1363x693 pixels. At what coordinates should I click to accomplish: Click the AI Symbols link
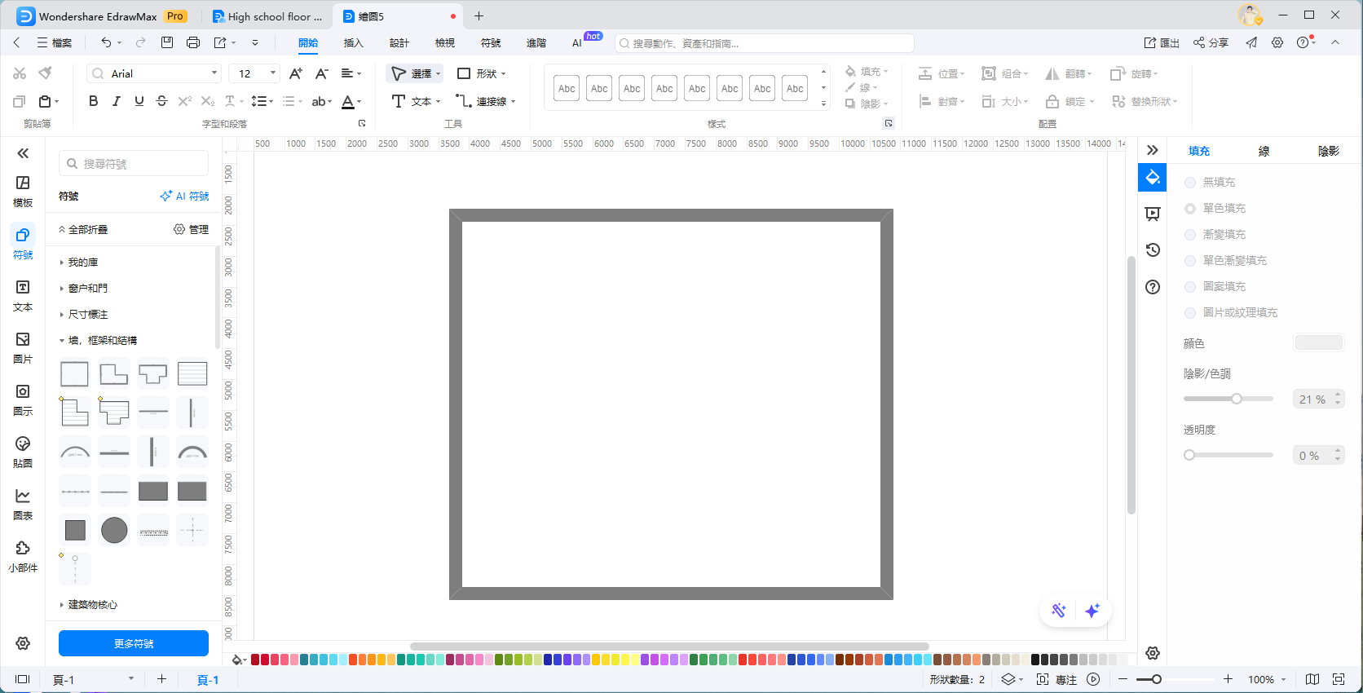(185, 196)
